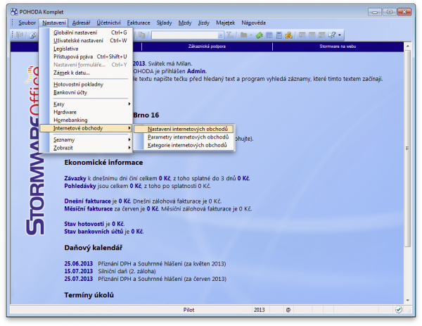
Task: Click the accounting units globe icon in toolbar
Action: tap(33, 35)
